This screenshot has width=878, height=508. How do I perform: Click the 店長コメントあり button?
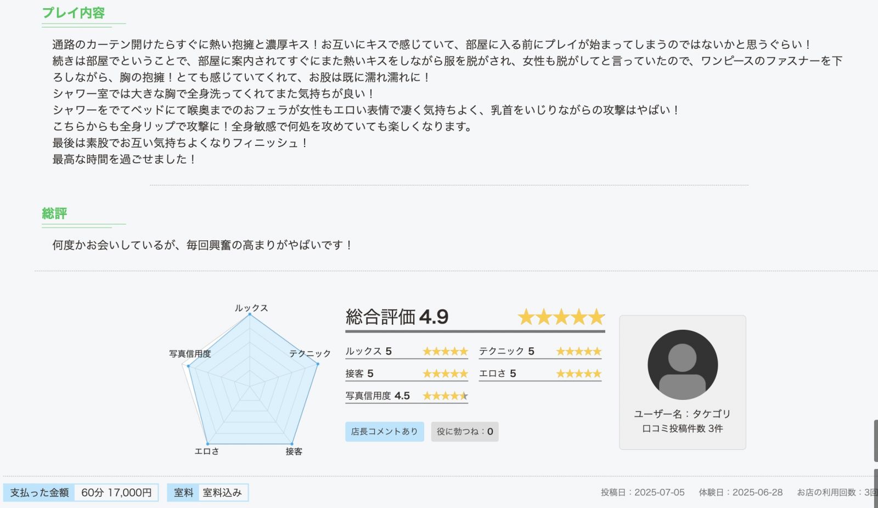pyautogui.click(x=385, y=432)
